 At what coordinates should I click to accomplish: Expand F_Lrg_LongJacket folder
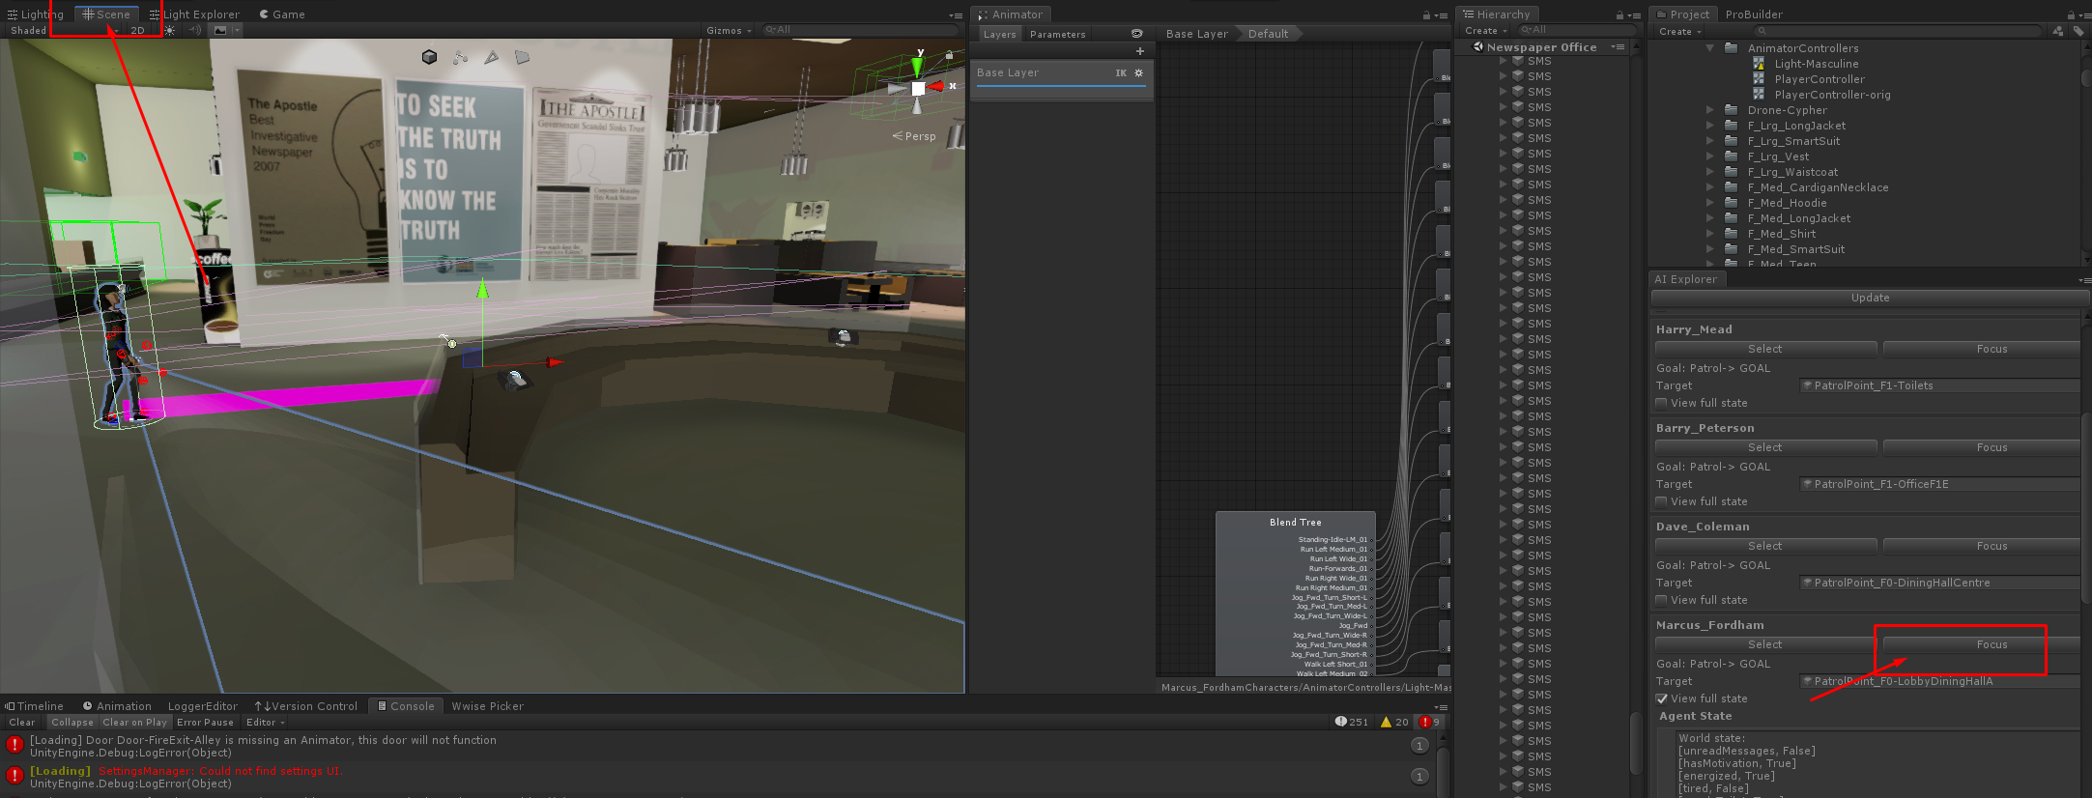pos(1710,126)
